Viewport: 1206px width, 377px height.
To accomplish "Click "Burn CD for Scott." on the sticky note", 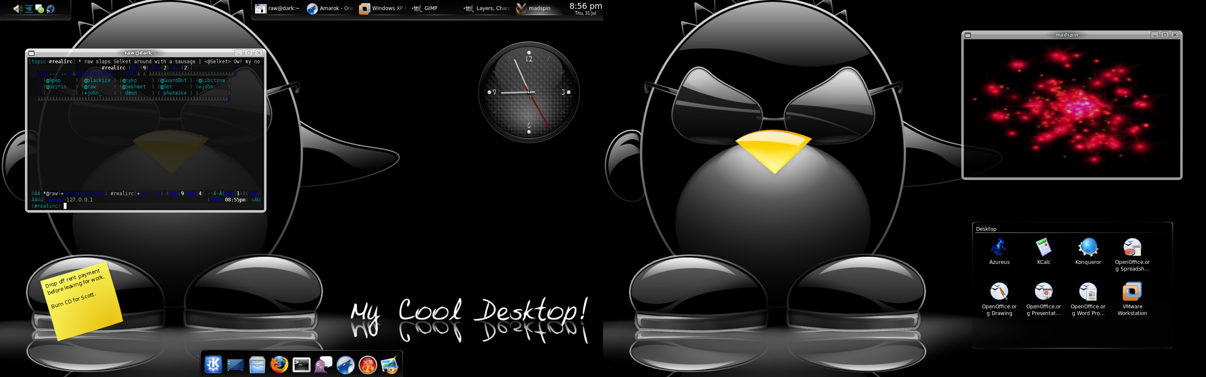I will (74, 301).
